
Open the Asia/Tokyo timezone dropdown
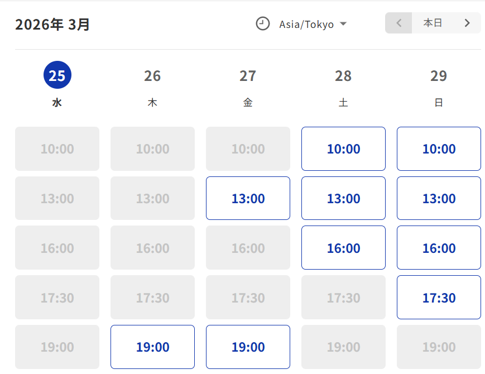click(306, 24)
